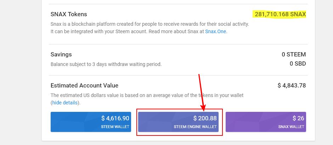The height and width of the screenshot is (145, 333).
Task: Click the hide details link
Action: coord(66,103)
